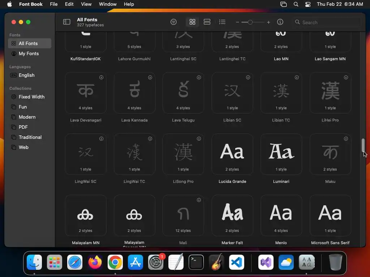Open the Help menu

129,4
